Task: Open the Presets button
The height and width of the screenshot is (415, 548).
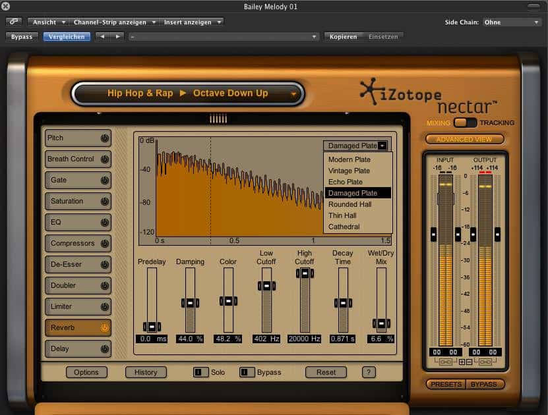Action: point(446,384)
